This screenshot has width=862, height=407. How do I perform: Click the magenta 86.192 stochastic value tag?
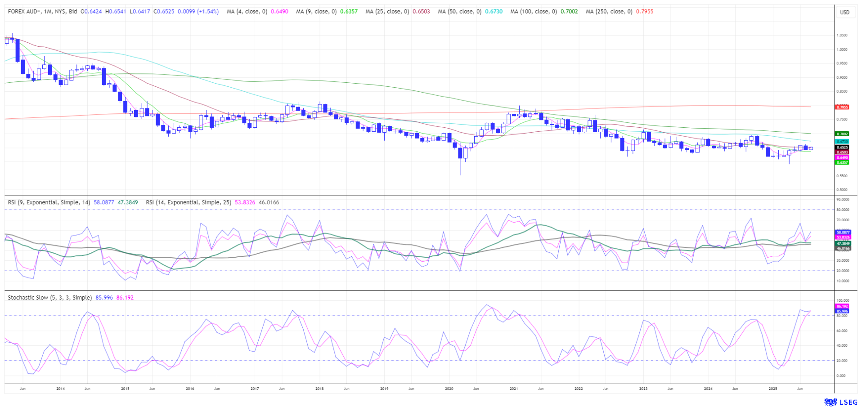[842, 306]
